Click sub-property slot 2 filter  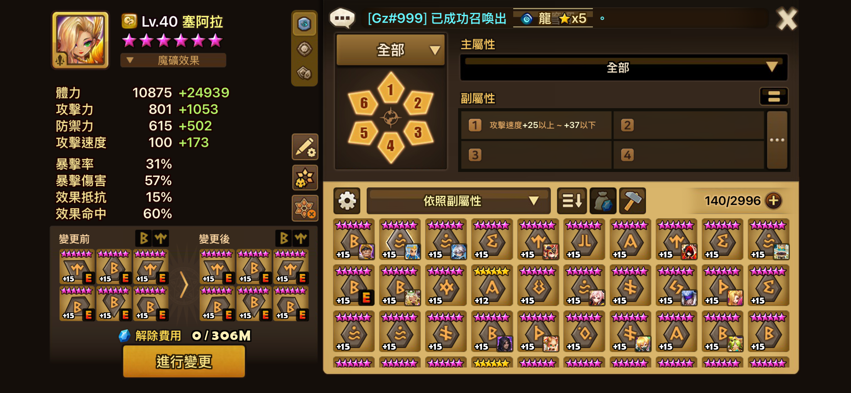pos(688,125)
